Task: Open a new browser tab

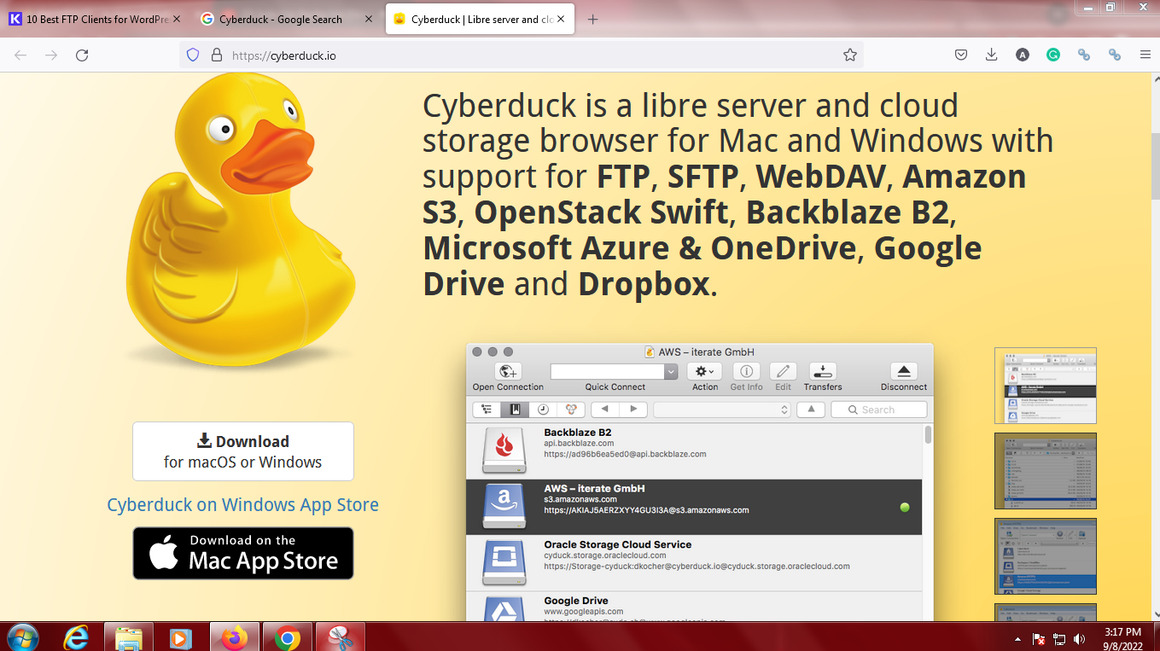Action: pyautogui.click(x=593, y=20)
